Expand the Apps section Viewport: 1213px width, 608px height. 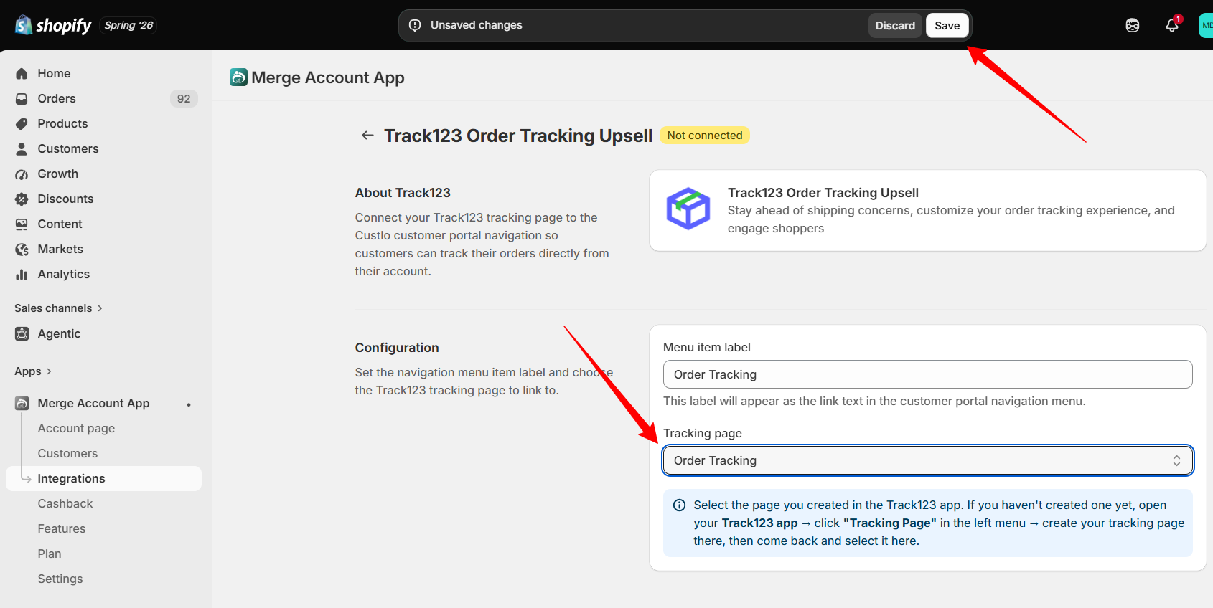(x=33, y=371)
